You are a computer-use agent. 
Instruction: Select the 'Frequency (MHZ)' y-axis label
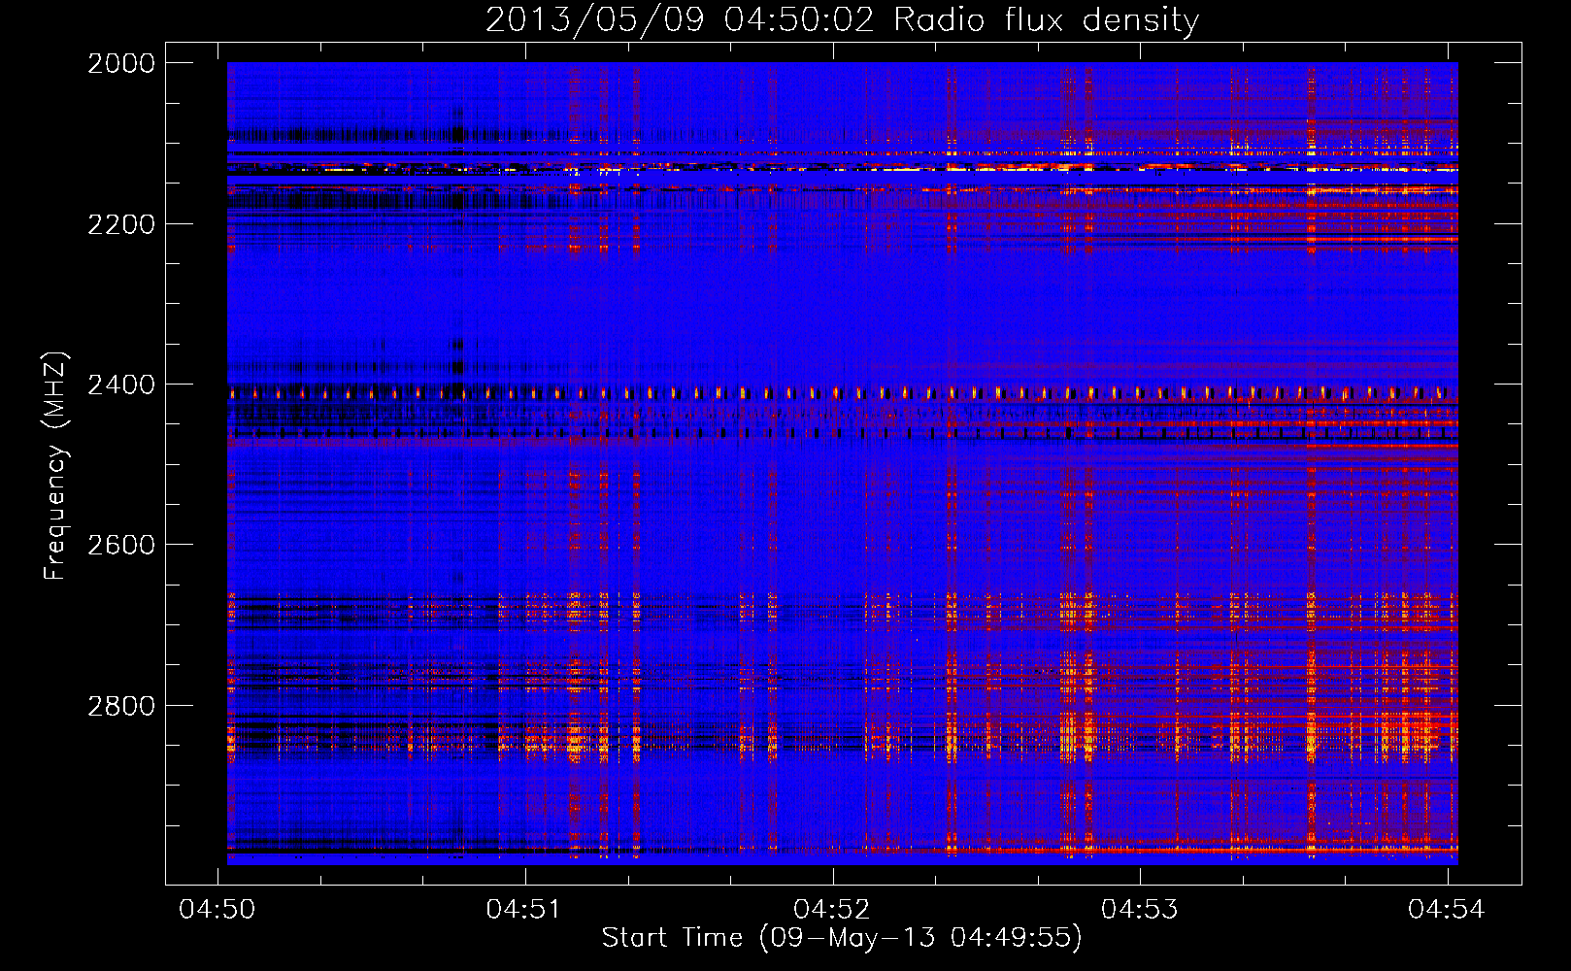[x=55, y=466]
